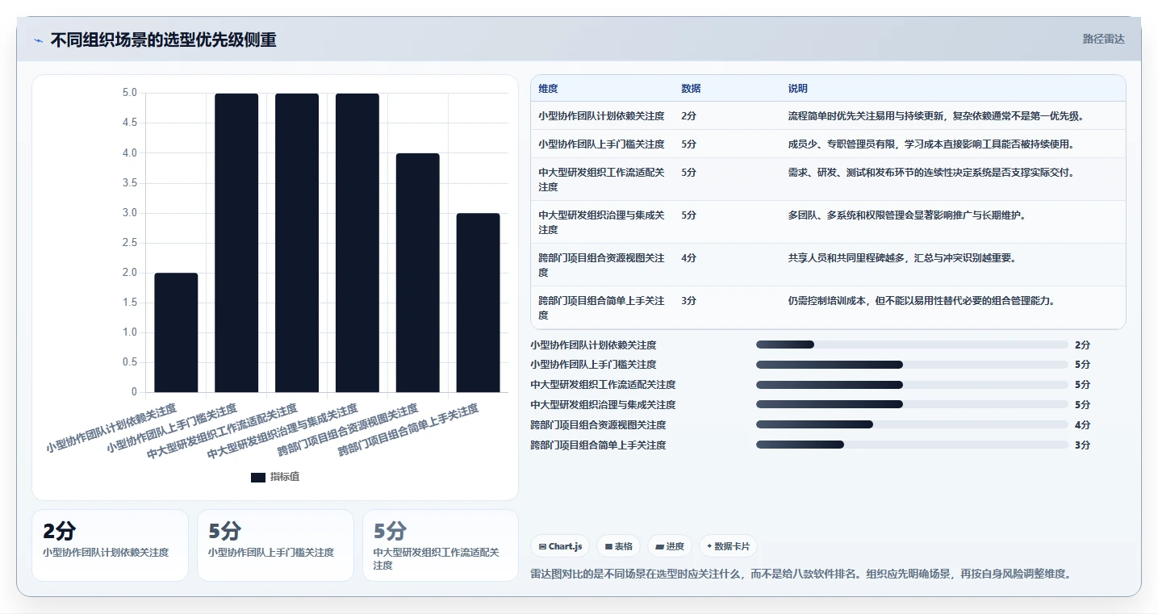The width and height of the screenshot is (1158, 614).
Task: Open the Chart.js chip
Action: pos(560,546)
